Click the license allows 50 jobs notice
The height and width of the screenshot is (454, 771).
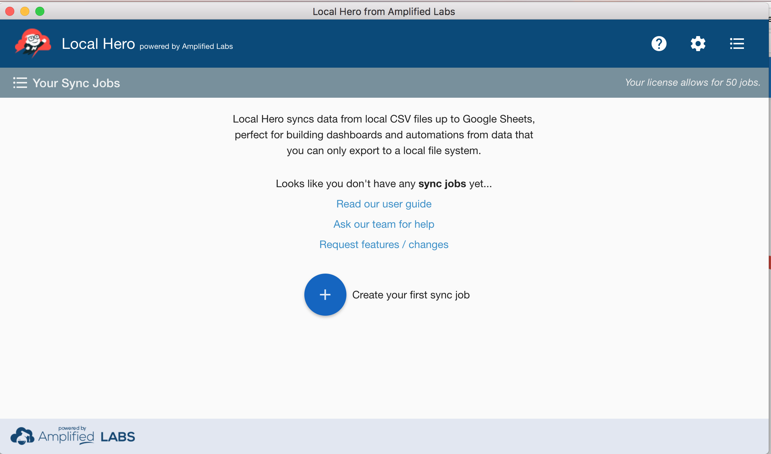tap(692, 83)
